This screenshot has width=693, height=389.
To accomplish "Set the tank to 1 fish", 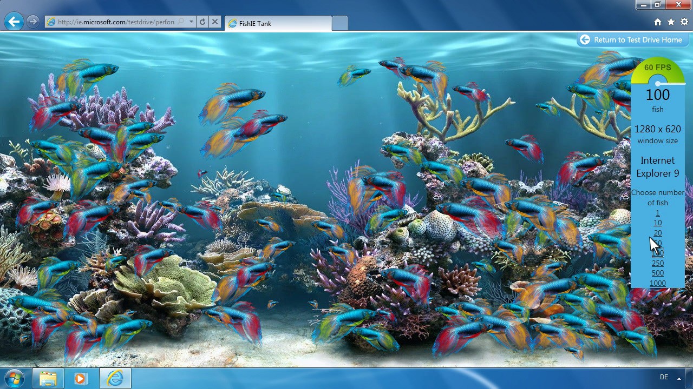I will click(657, 213).
